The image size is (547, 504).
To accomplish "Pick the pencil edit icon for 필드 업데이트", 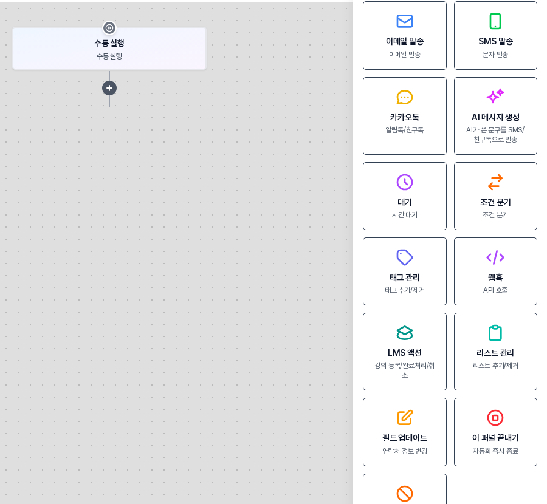I will pyautogui.click(x=405, y=418).
